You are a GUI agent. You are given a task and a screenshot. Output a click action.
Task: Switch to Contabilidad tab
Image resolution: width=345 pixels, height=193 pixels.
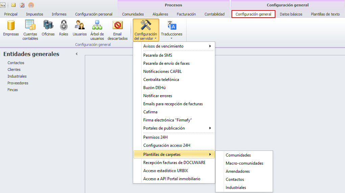[215, 14]
